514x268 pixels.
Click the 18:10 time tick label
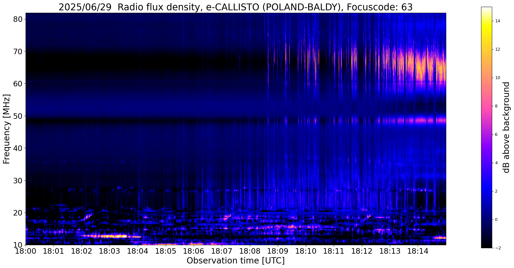coord(306,251)
